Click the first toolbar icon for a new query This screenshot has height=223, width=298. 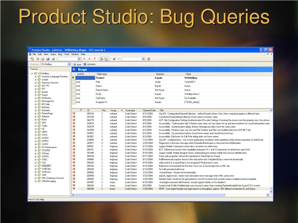click(x=32, y=59)
